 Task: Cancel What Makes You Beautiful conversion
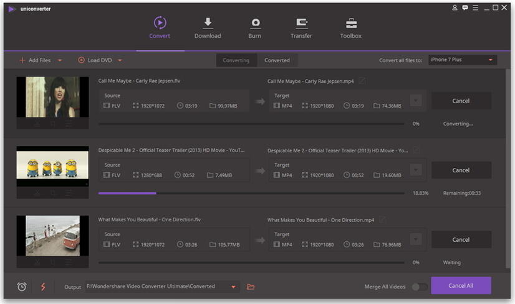(461, 240)
